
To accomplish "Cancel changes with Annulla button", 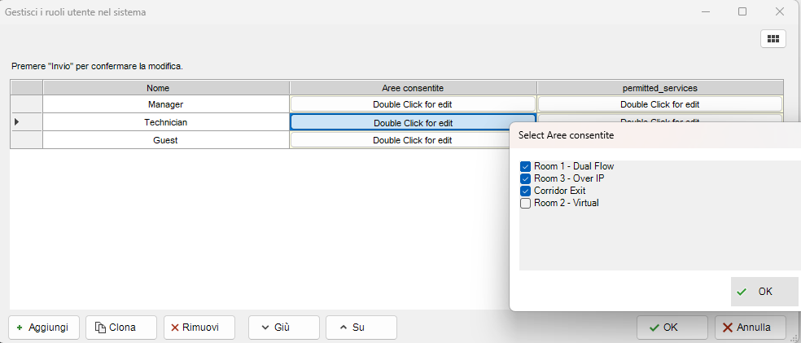I will tap(750, 328).
